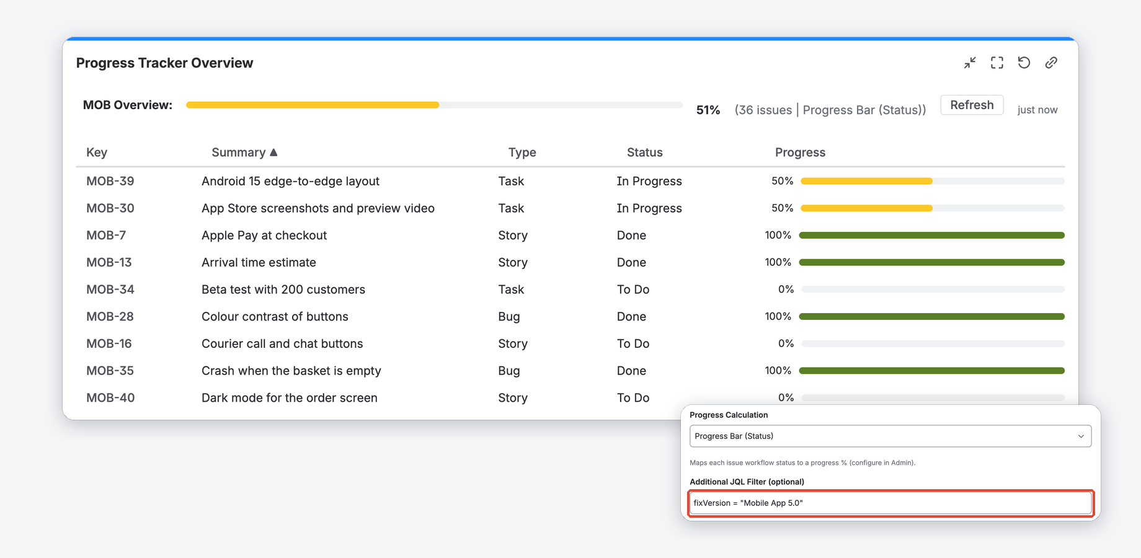This screenshot has height=558, width=1141.
Task: Click 'Done' status of MOB-28 row
Action: coord(631,317)
